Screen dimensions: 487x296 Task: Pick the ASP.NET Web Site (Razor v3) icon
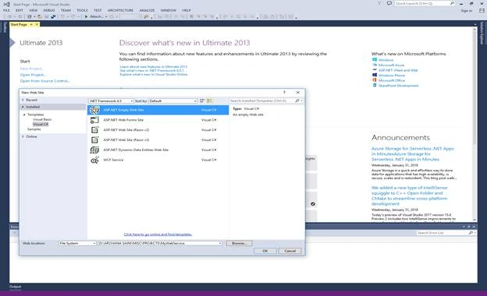tap(94, 139)
